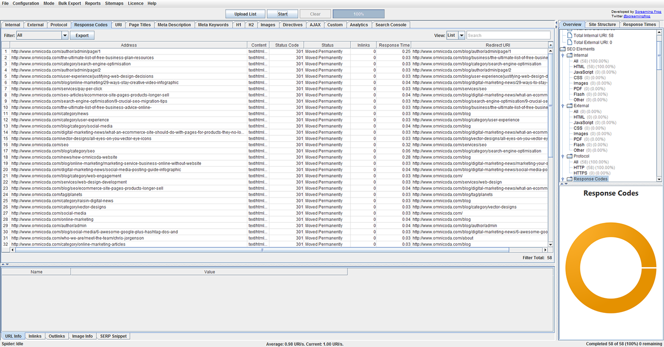The image size is (664, 347).
Task: Sort by the Address column header
Action: [x=129, y=45]
